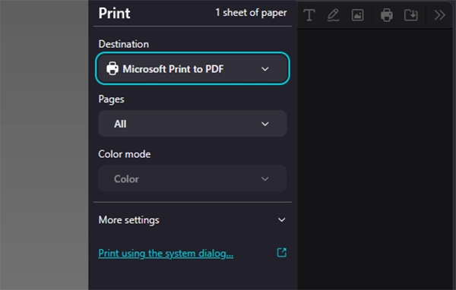Expand the More settings section
Image resolution: width=456 pixels, height=290 pixels.
[x=192, y=220]
